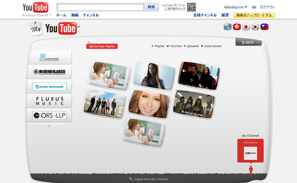The height and width of the screenshot is (183, 297).
Task: Select the 東屋慶名建設 partner logo
Action: click(49, 72)
